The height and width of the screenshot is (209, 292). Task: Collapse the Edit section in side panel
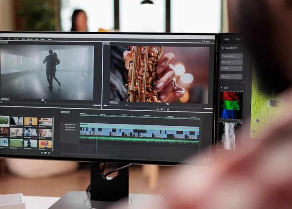pyautogui.click(x=222, y=87)
